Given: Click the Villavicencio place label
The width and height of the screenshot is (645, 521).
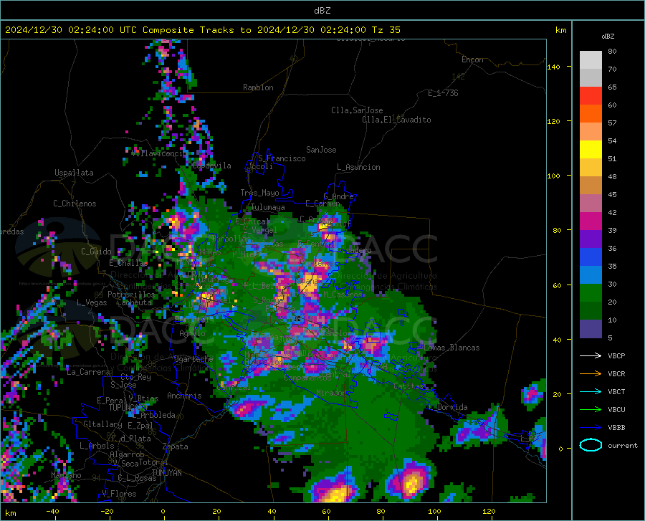Looking at the screenshot, I should click(x=159, y=153).
